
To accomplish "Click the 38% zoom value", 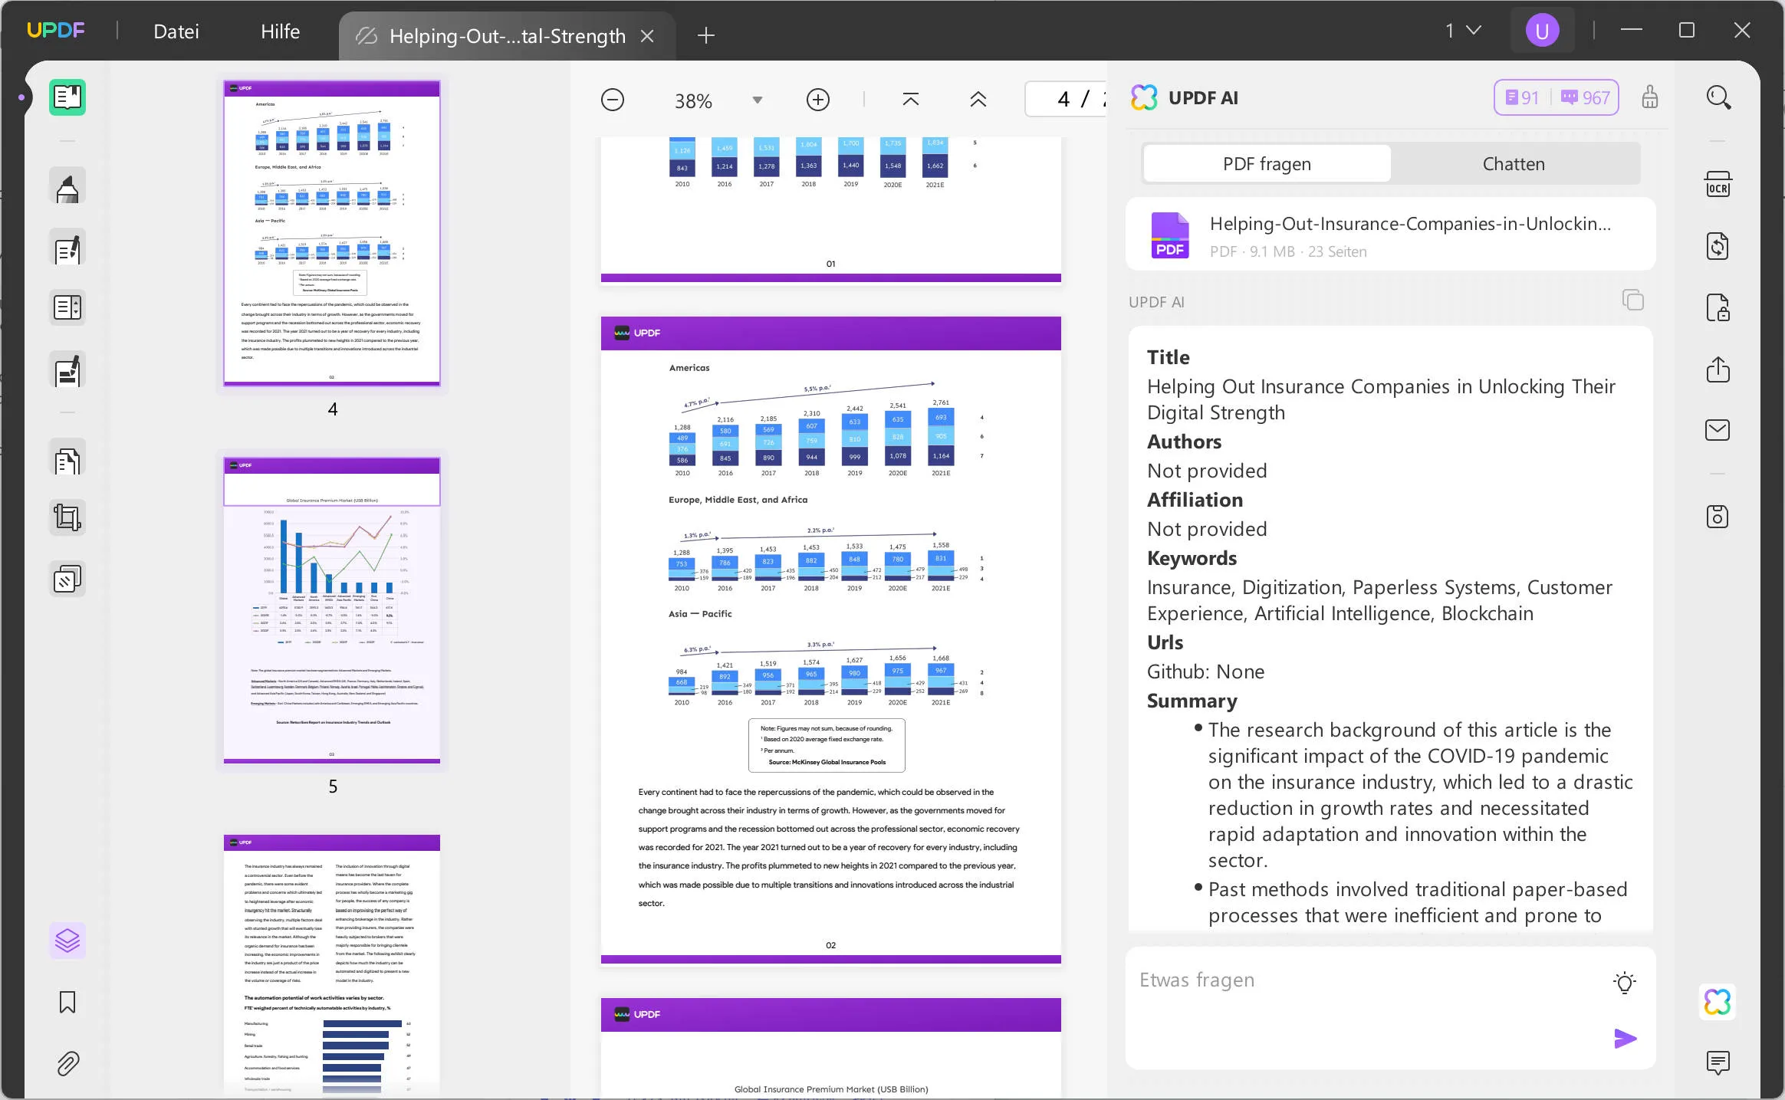I will pos(693,100).
